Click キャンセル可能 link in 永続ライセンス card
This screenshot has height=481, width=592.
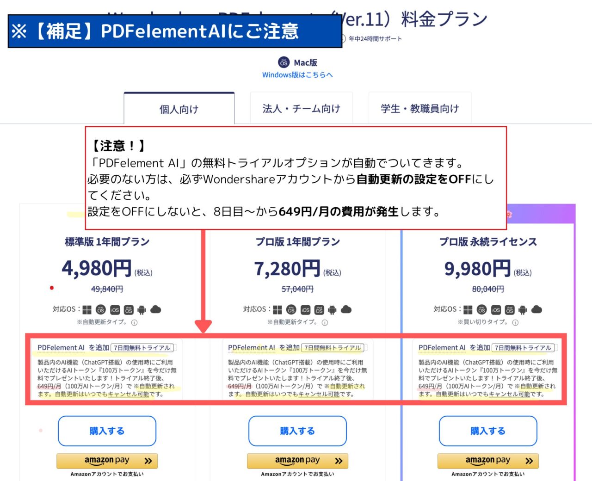pos(510,395)
